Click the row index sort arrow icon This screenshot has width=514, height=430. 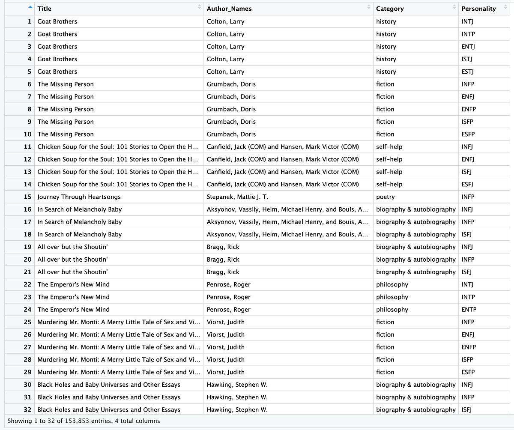(x=30, y=7)
